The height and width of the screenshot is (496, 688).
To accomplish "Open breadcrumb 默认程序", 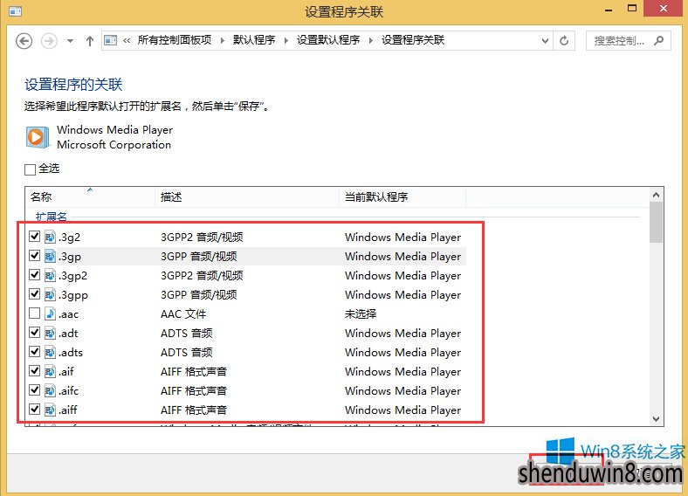I will 253,40.
